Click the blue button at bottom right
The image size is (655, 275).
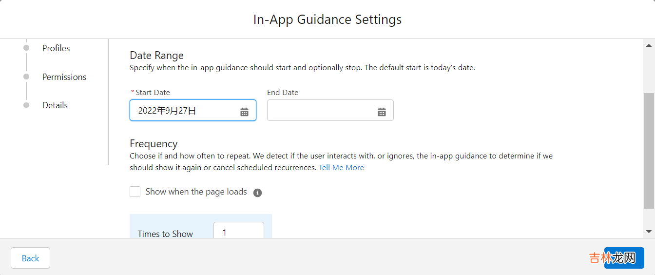point(624,258)
